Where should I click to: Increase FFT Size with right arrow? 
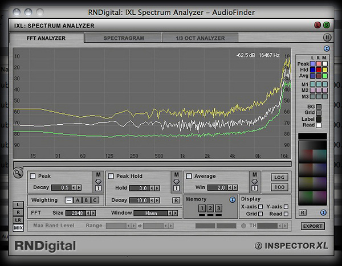pyautogui.click(x=93, y=213)
